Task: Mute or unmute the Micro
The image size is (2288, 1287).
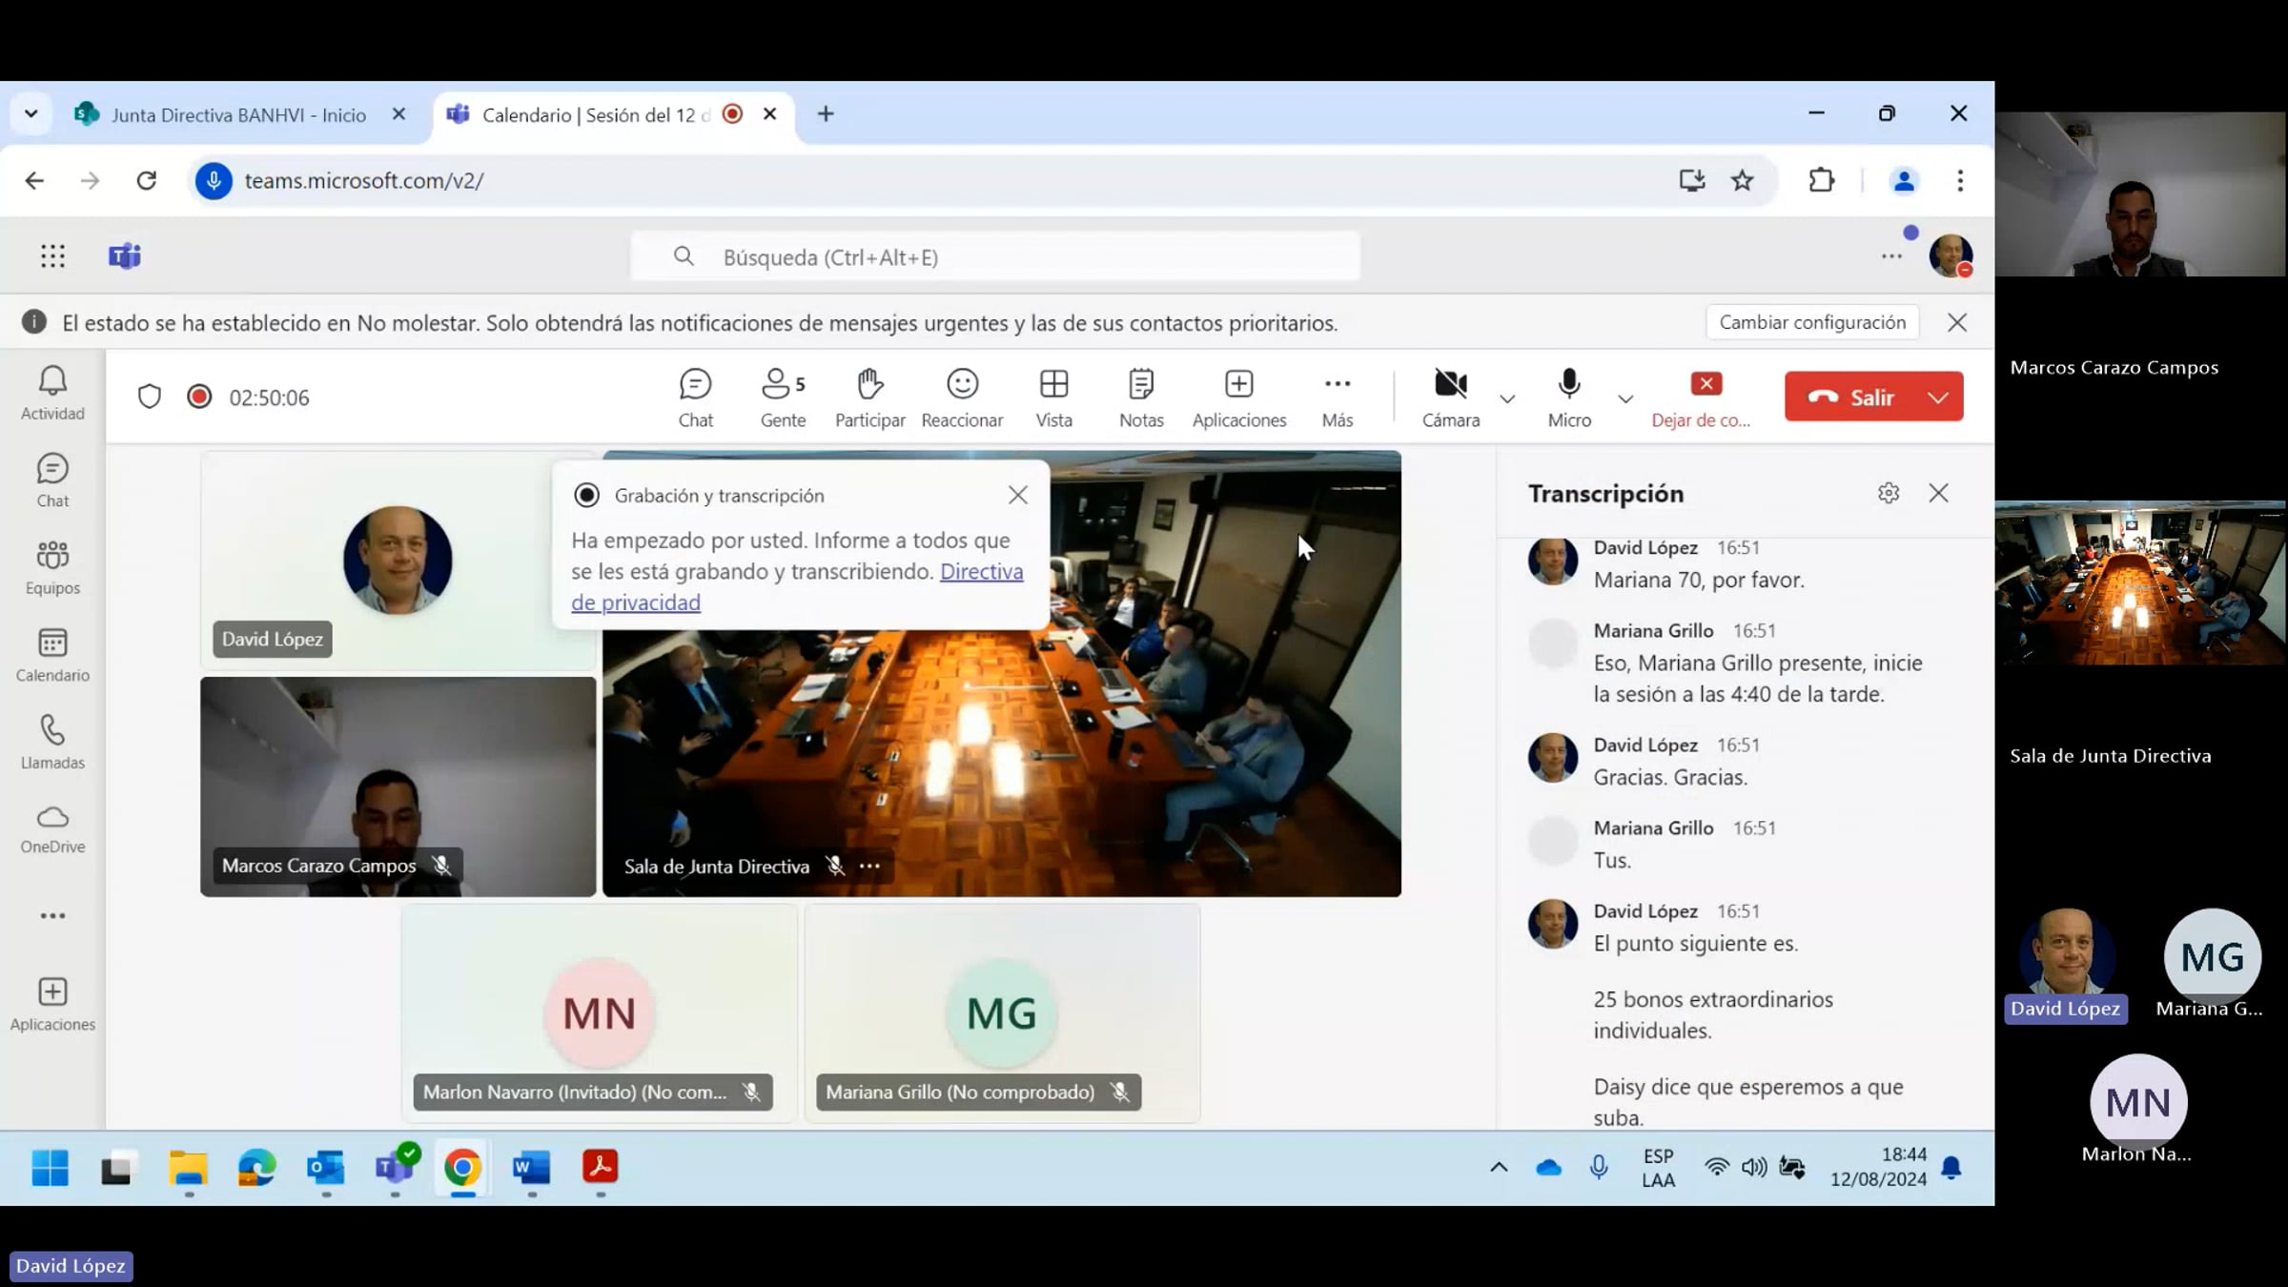Action: 1569,398
